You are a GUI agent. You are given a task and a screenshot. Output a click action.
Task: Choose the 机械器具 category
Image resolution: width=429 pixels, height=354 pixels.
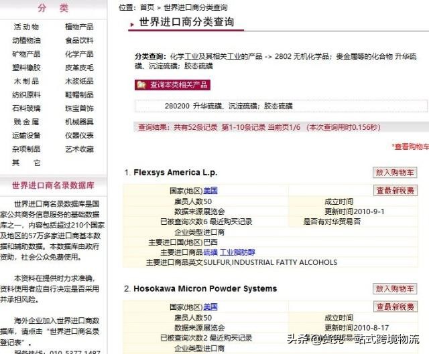click(x=79, y=122)
